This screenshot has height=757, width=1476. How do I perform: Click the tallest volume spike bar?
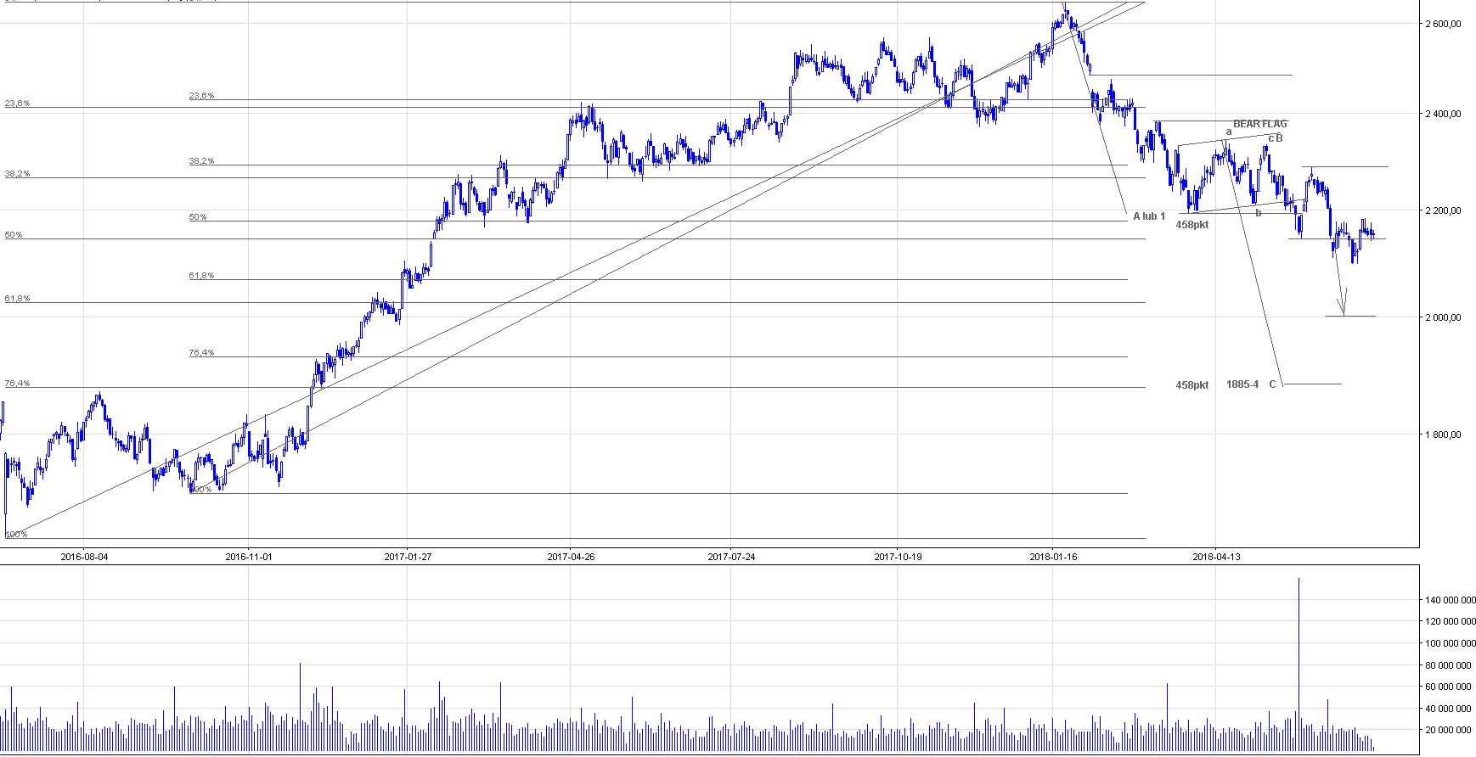1299,664
